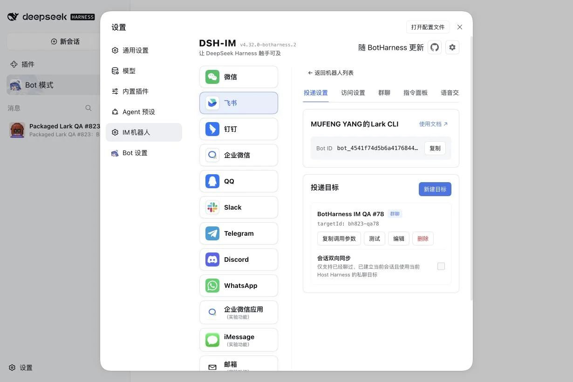Select the DingTalk (钉钉) platform
573x382 pixels.
(239, 129)
